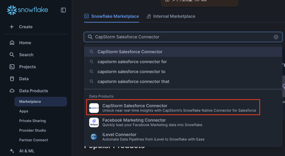Clear the search field with X button

[276, 37]
